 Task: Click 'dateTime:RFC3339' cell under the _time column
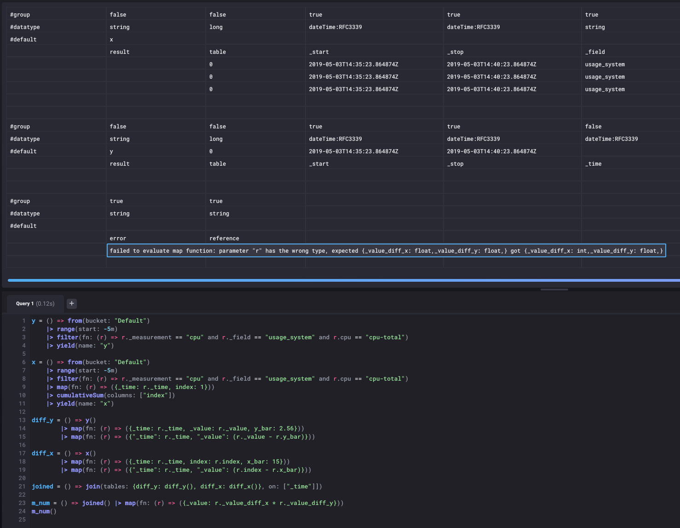(631, 139)
